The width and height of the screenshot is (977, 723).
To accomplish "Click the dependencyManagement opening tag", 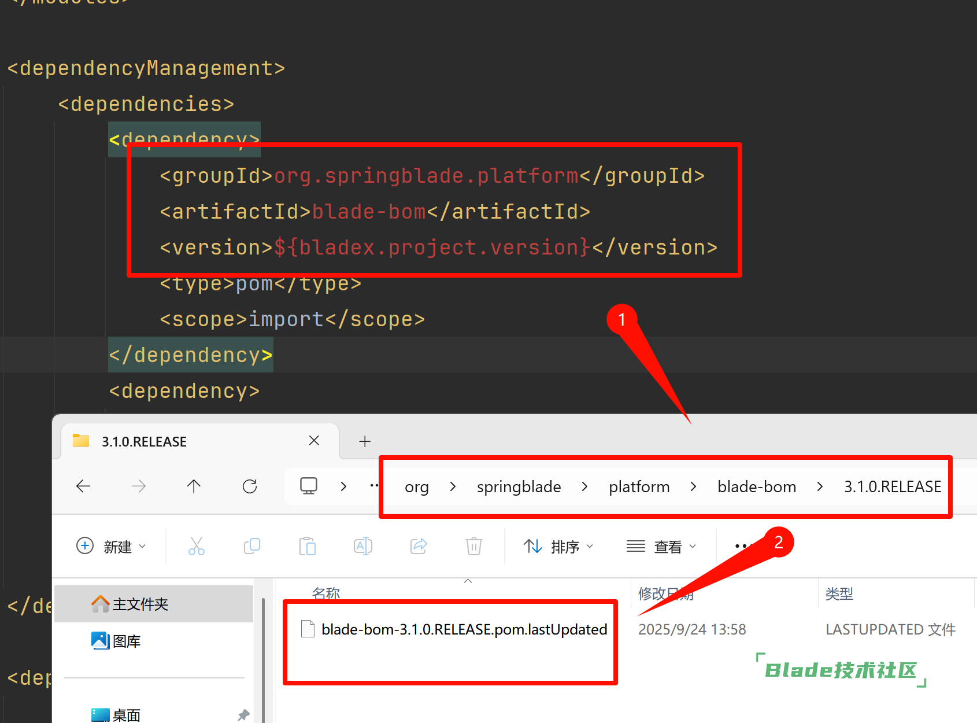I will [146, 68].
